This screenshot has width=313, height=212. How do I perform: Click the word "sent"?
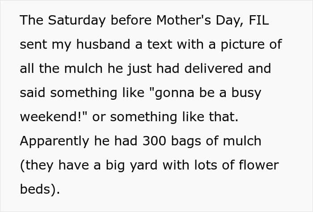coord(34,45)
